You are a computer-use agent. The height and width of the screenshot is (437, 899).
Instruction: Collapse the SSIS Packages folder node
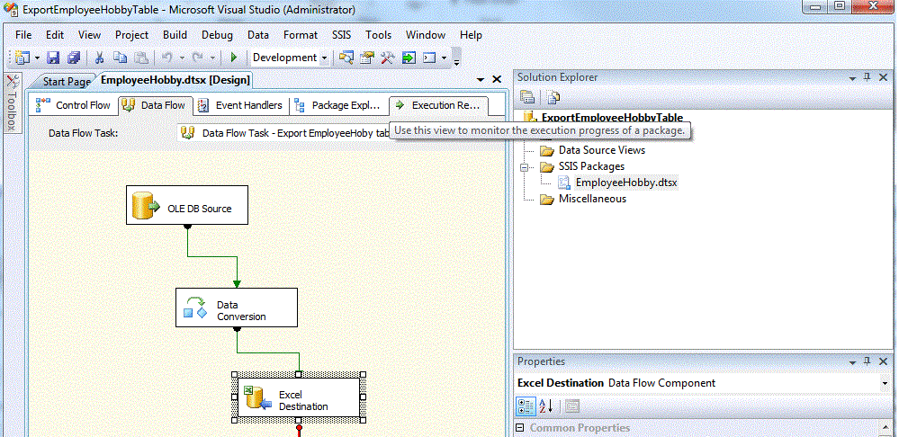coord(524,166)
